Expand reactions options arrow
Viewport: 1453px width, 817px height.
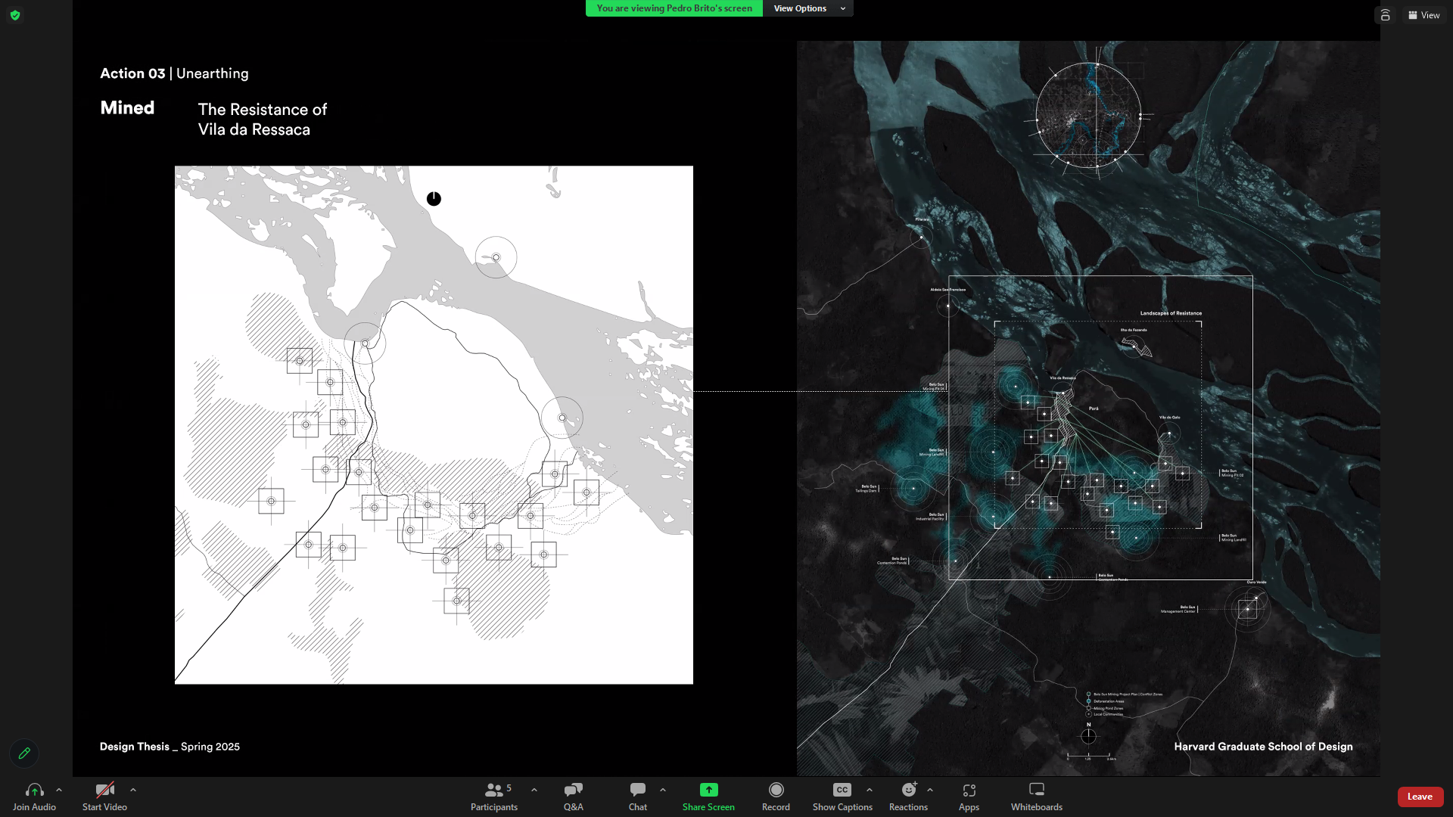click(930, 790)
